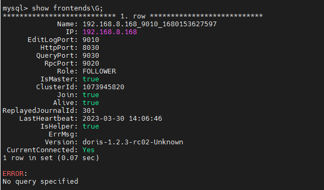Click the EditLogPort value 9010

91,40
